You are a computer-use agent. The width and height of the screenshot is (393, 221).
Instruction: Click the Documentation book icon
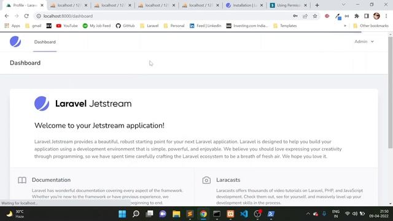(x=22, y=180)
